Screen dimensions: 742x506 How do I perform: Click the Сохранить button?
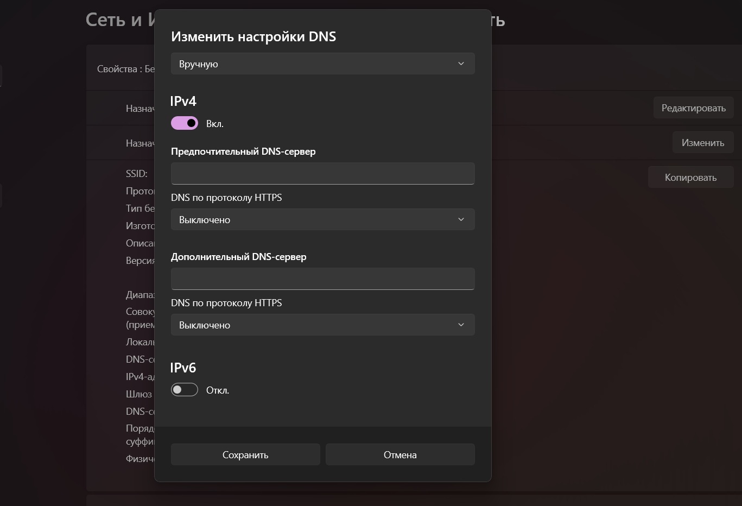click(245, 454)
